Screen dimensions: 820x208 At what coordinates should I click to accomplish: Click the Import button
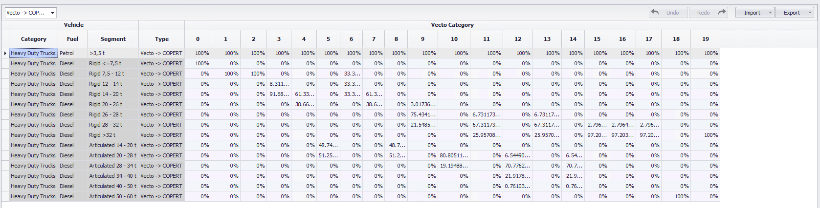pyautogui.click(x=752, y=13)
